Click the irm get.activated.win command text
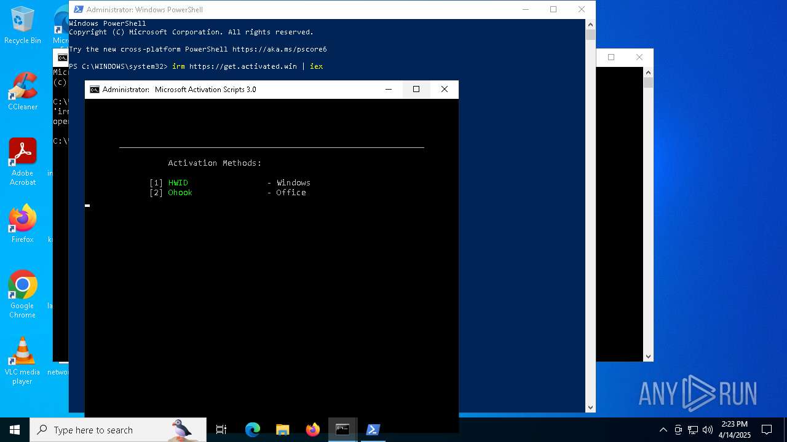Viewport: 787px width, 442px height. (247, 66)
